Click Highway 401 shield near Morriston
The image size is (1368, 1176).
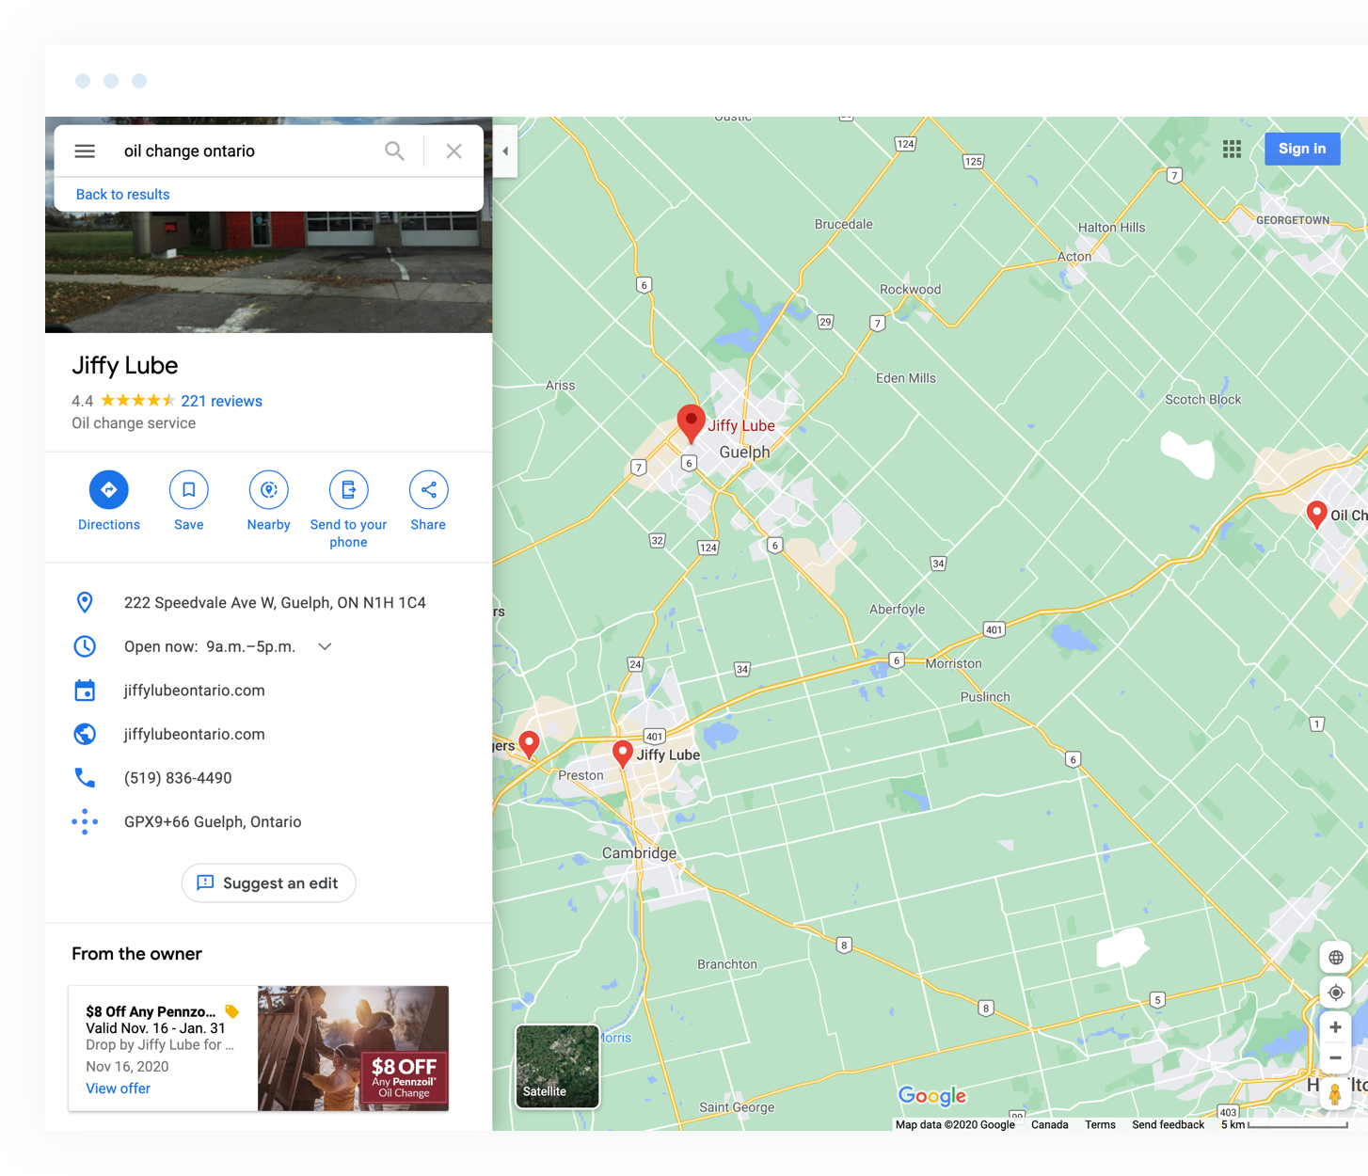click(994, 629)
